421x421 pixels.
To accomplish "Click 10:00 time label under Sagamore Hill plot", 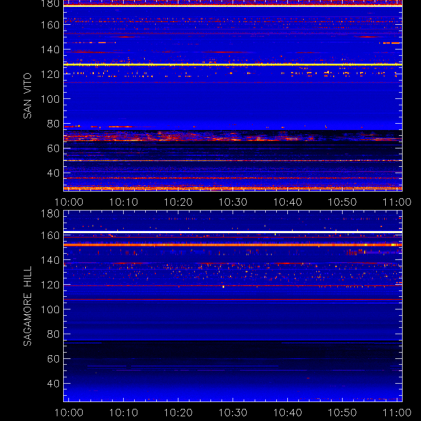I will tap(69, 413).
